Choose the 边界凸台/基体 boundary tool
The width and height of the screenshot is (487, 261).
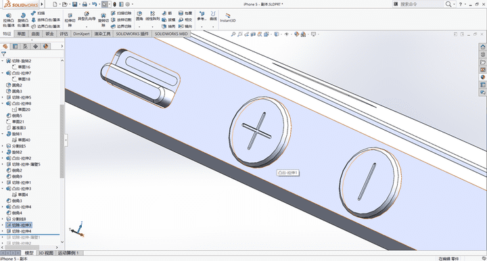46,26
